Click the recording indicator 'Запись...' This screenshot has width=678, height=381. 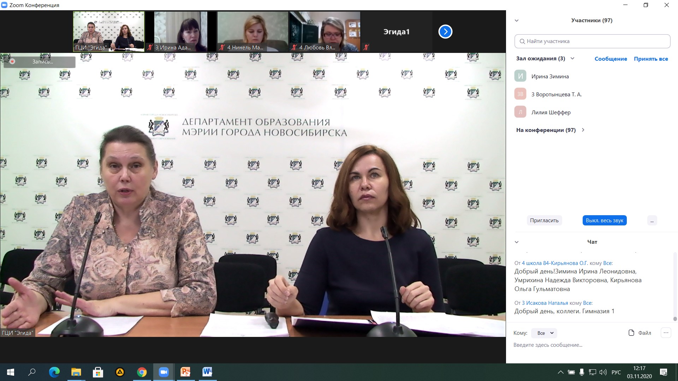[x=39, y=62]
